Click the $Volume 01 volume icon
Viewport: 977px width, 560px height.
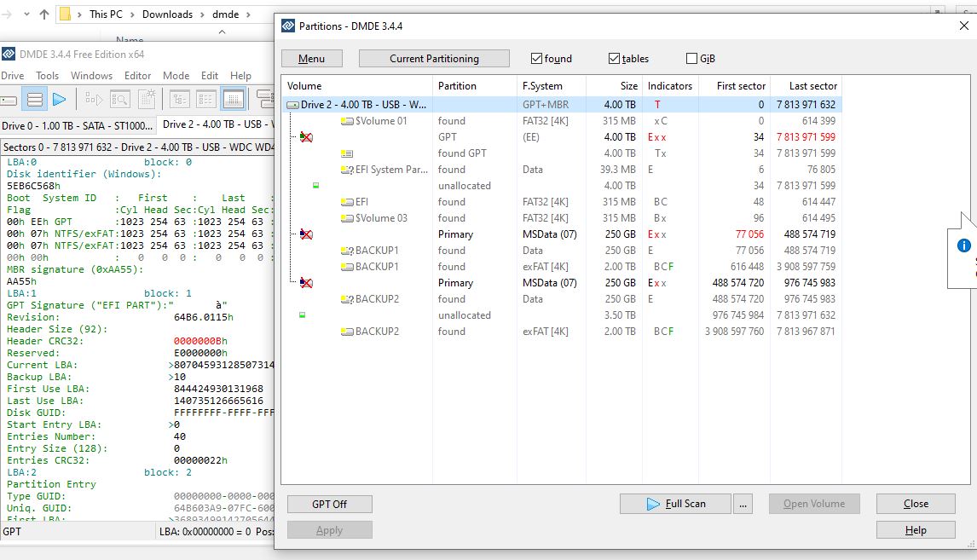347,121
